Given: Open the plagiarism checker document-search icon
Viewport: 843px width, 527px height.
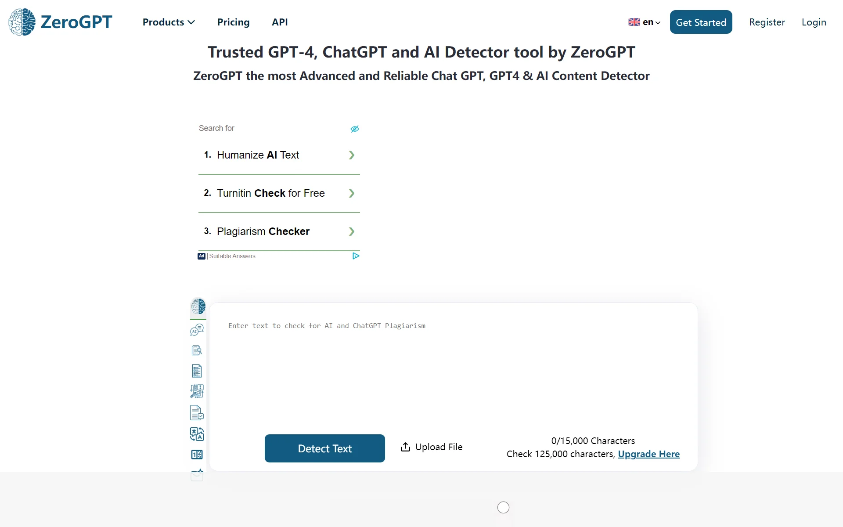Looking at the screenshot, I should [197, 350].
